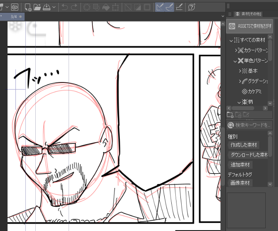Click the Save icon in the toolbar

[x=47, y=7]
